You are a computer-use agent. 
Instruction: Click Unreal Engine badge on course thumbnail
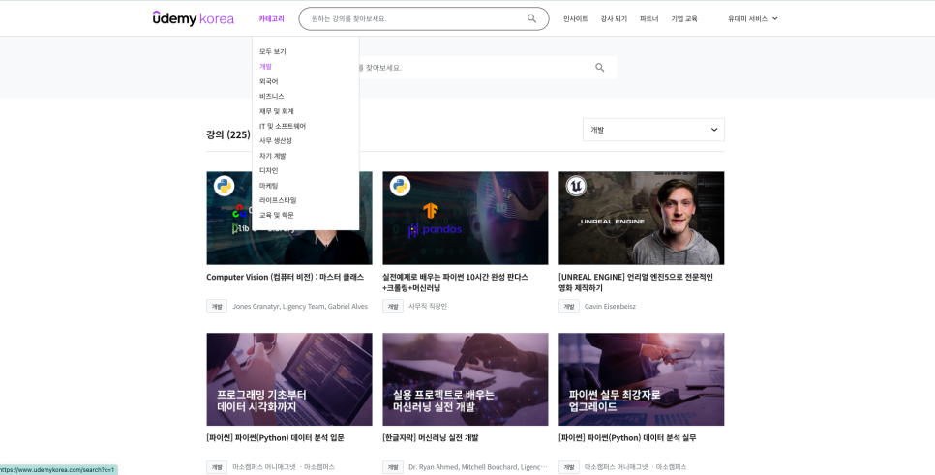point(576,186)
